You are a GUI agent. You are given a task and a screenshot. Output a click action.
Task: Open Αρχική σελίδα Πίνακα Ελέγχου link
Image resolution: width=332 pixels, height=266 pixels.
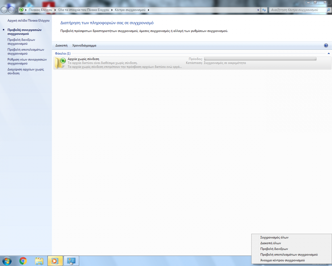tap(28, 21)
